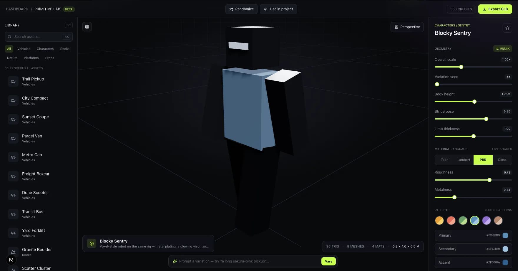The height and width of the screenshot is (271, 518).
Task: Click Use in project button
Action: coord(278,9)
